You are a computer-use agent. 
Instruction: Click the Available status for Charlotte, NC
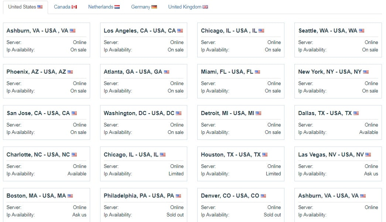coord(77,174)
